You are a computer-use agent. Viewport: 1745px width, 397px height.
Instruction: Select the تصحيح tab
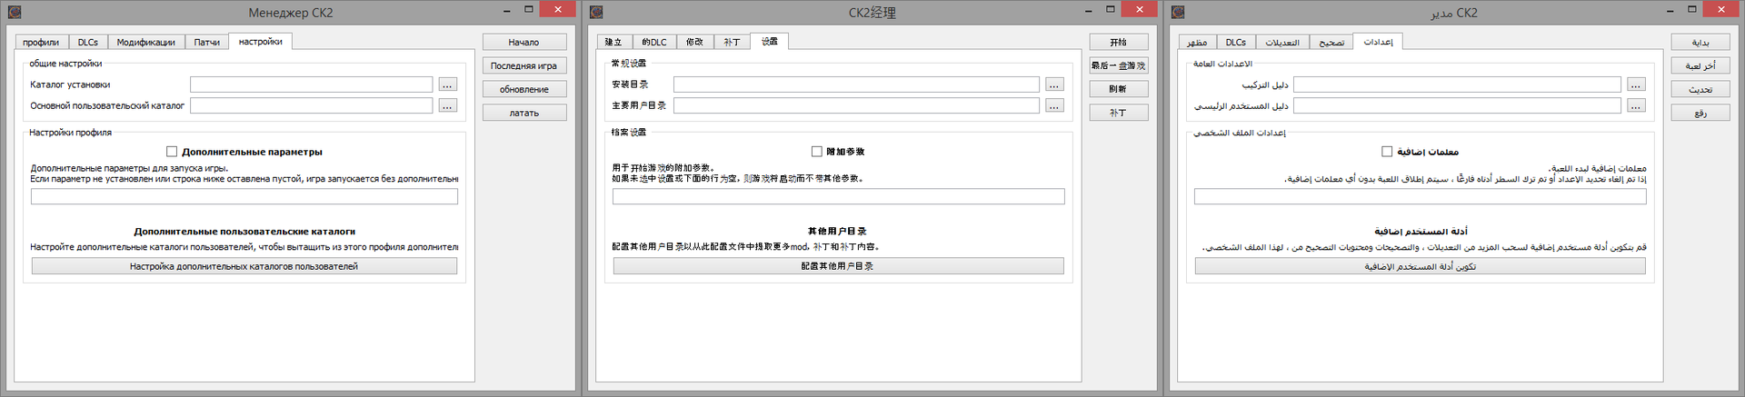1331,43
